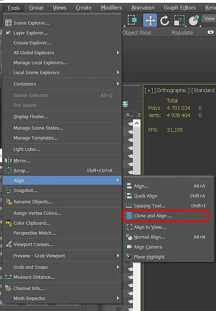This screenshot has width=216, height=311.
Task: Select the window crossing selection icon
Action: click(132, 20)
